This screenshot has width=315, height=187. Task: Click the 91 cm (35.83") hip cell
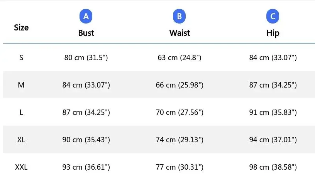[273, 112]
